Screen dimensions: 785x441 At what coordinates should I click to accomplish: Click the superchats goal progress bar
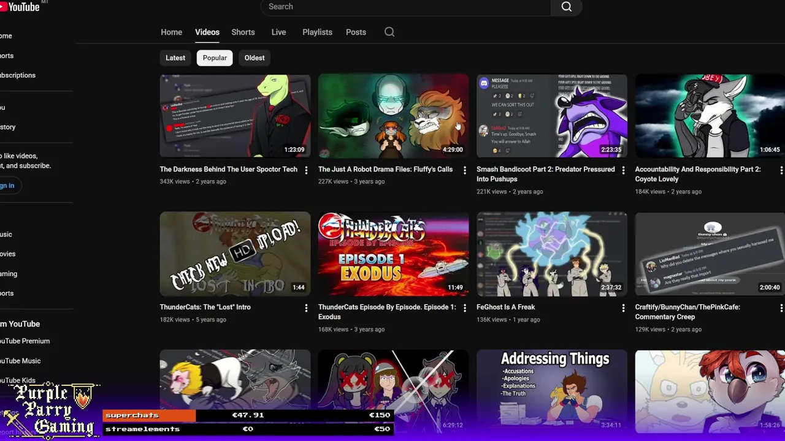pos(248,415)
